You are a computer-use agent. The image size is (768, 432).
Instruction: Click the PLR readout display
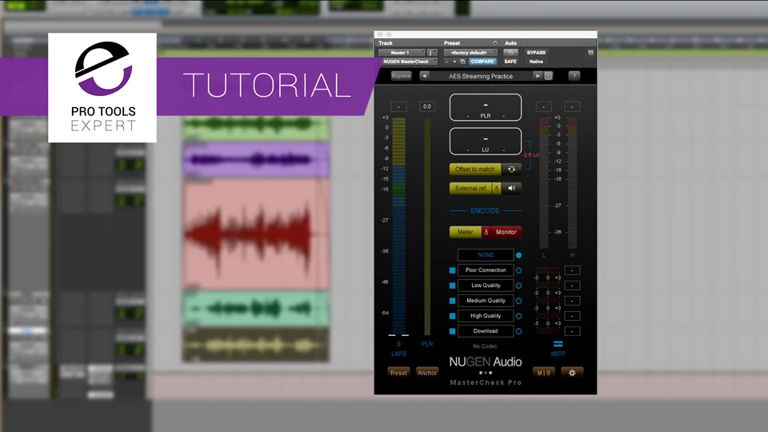[486, 107]
